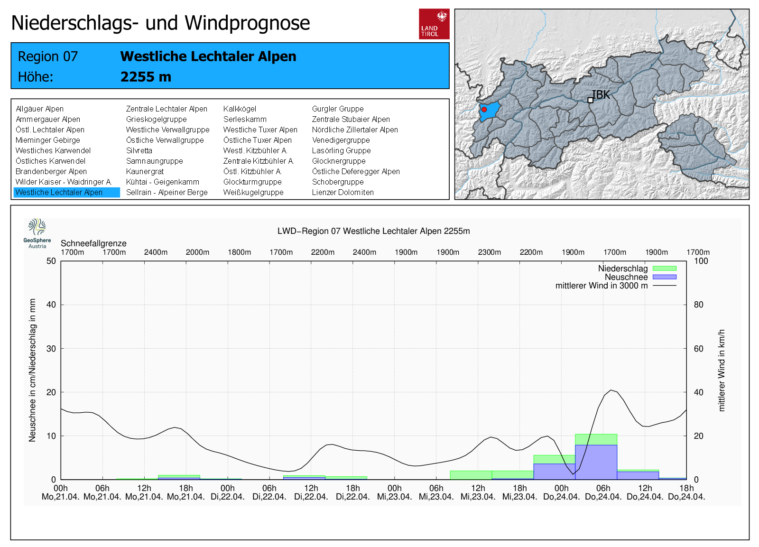Viewport: 759px width, 547px height.
Task: Select the highlighted Westliche Lechtaler Alpen entry
Action: point(59,193)
